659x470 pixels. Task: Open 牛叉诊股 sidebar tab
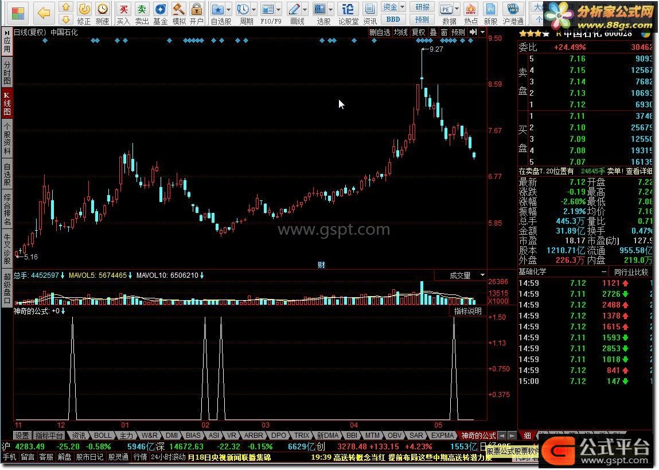7,249
